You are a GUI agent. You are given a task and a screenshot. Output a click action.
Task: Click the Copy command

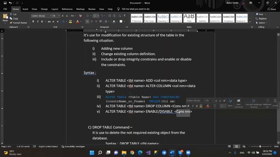click(x=14, y=18)
